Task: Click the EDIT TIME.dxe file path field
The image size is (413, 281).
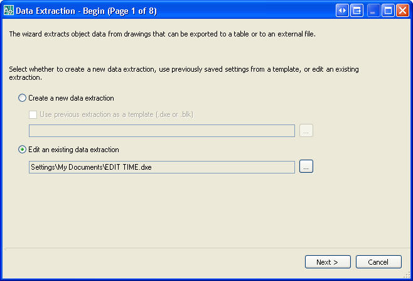Action: click(162, 167)
